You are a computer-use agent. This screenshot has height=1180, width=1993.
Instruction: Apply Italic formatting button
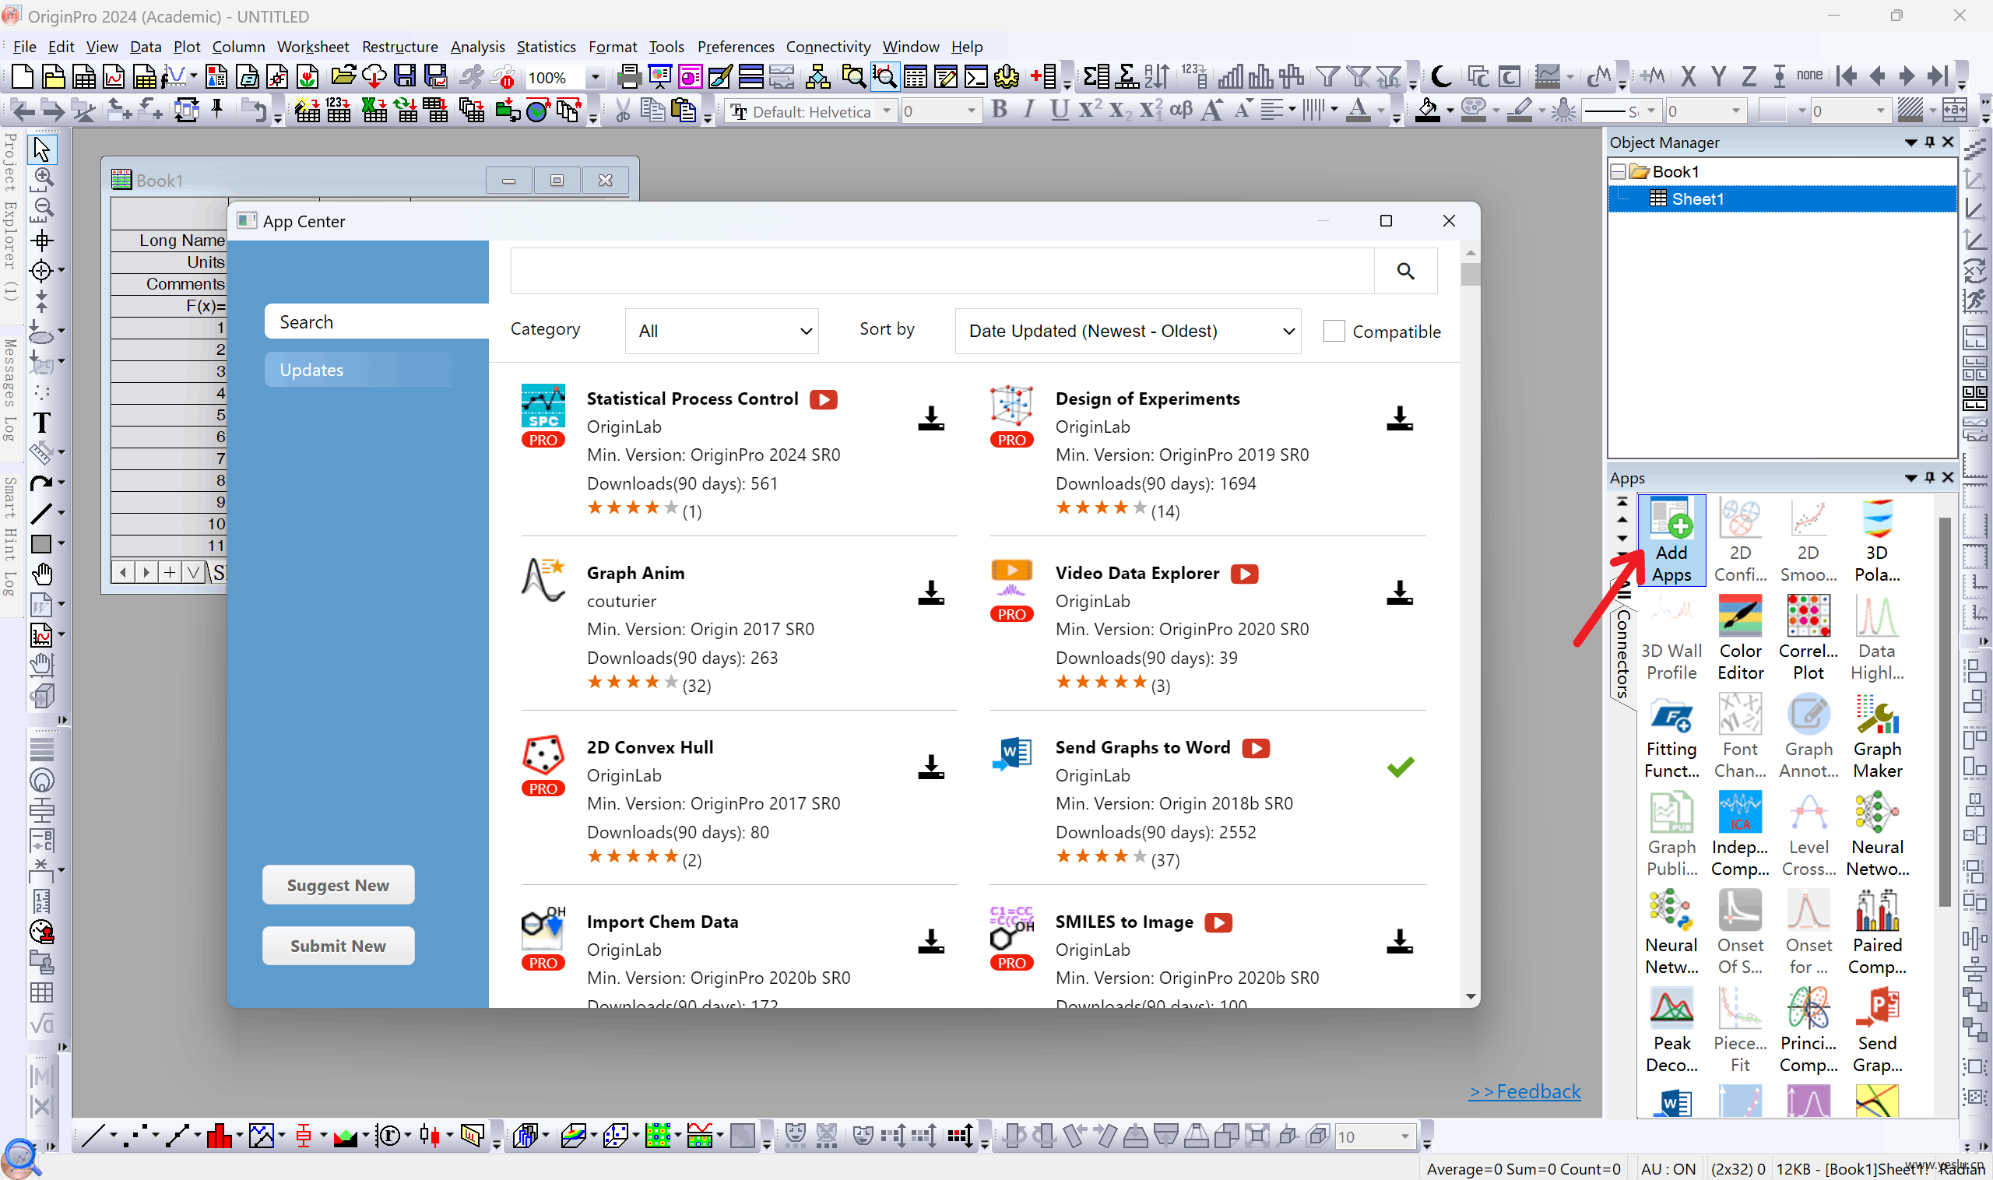point(1028,110)
